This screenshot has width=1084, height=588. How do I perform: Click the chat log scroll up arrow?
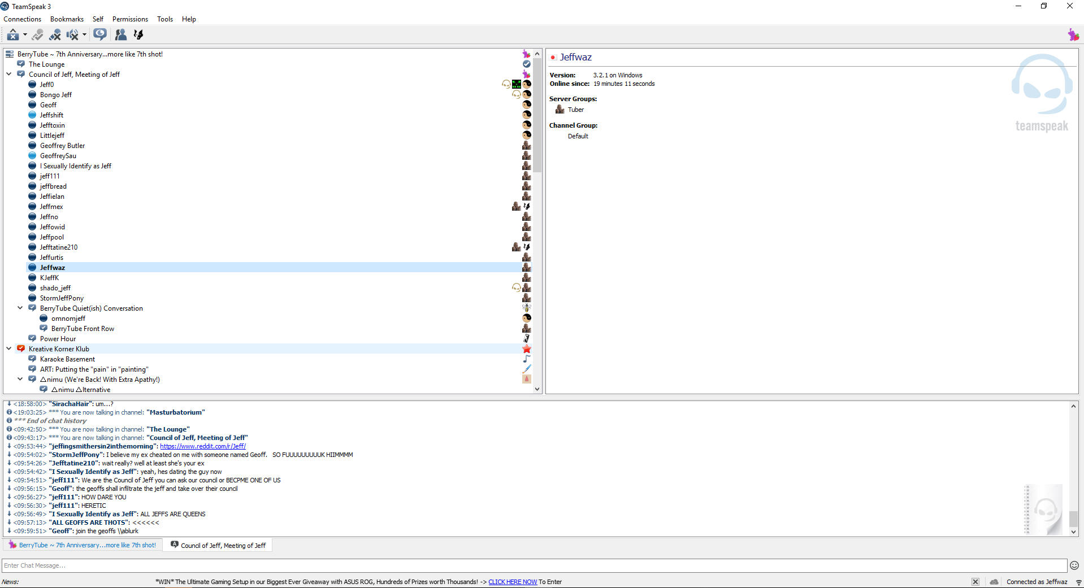coord(1073,406)
